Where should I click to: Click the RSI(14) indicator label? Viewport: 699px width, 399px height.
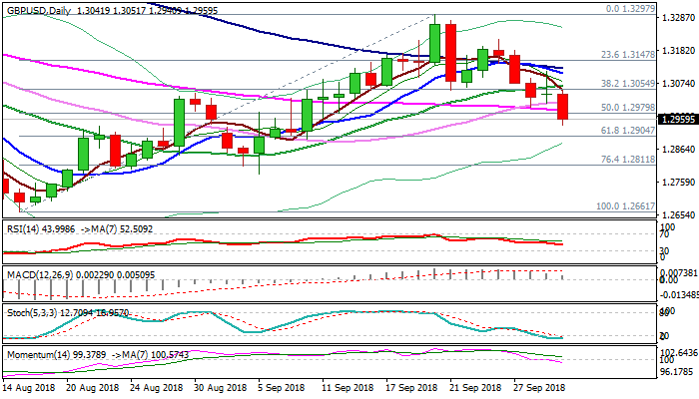tap(22, 227)
